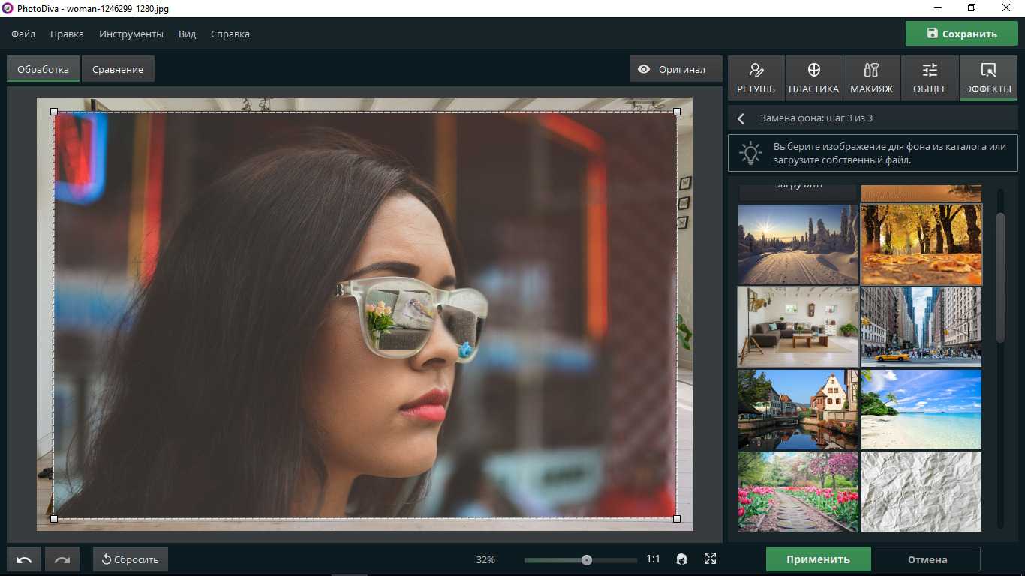The height and width of the screenshot is (576, 1025).
Task: Open the Инструменты menu
Action: 131,34
